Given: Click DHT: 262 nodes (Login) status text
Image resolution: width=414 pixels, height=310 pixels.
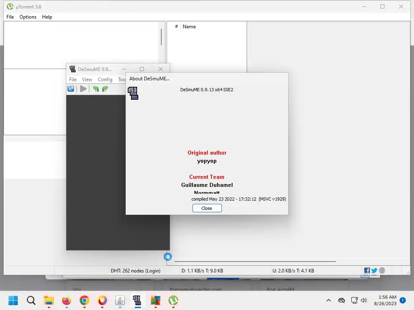Looking at the screenshot, I should (x=135, y=271).
